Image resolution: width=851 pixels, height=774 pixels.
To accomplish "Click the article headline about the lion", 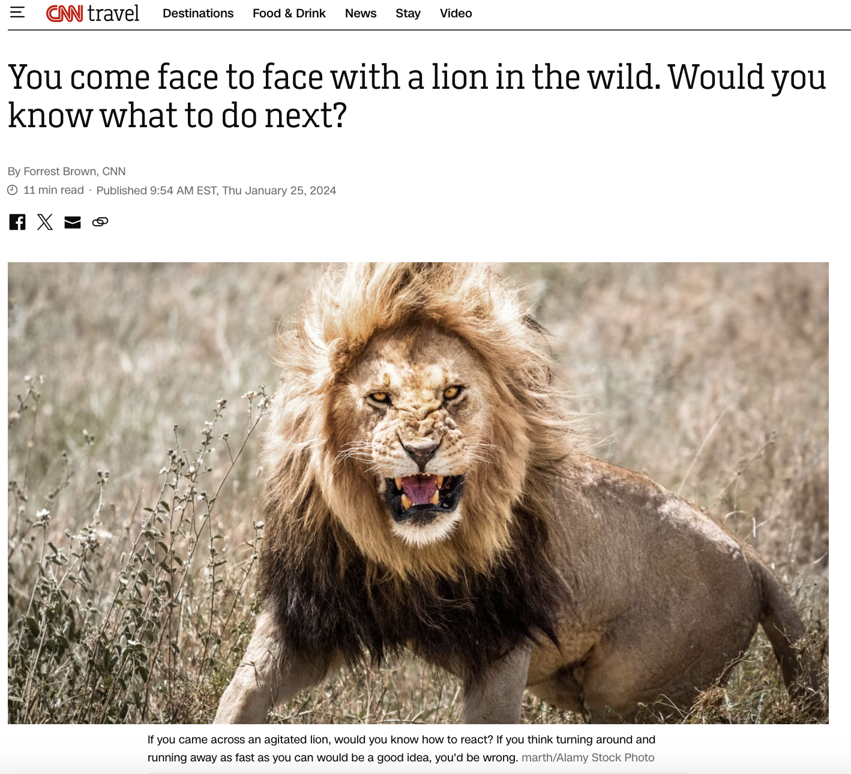I will [x=417, y=96].
